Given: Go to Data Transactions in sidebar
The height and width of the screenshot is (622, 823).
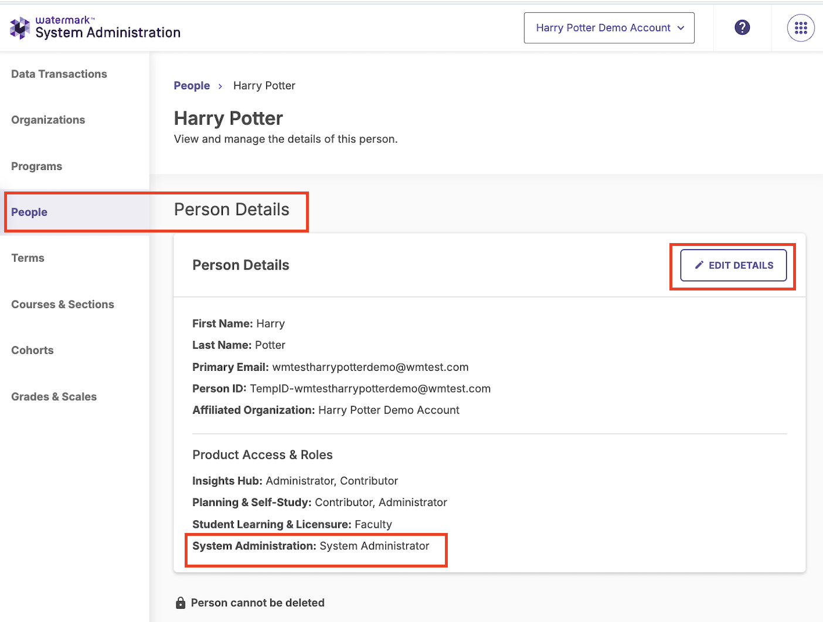Looking at the screenshot, I should click(59, 74).
